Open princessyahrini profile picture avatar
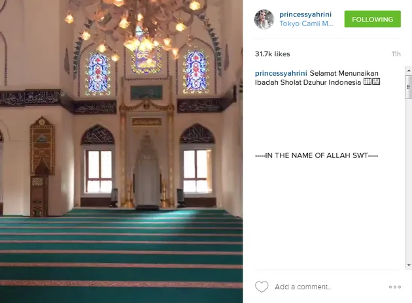 [x=264, y=19]
